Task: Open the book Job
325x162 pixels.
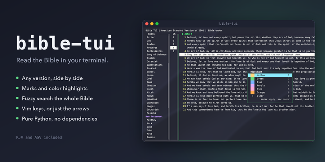Action: [149, 40]
